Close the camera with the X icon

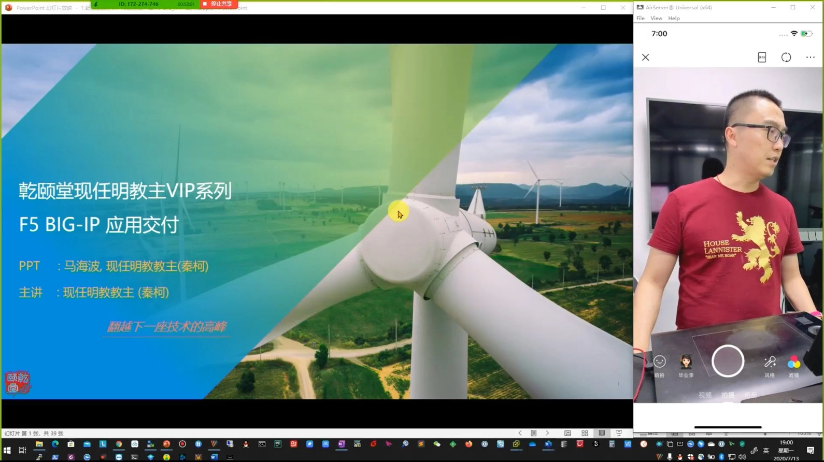(x=645, y=57)
